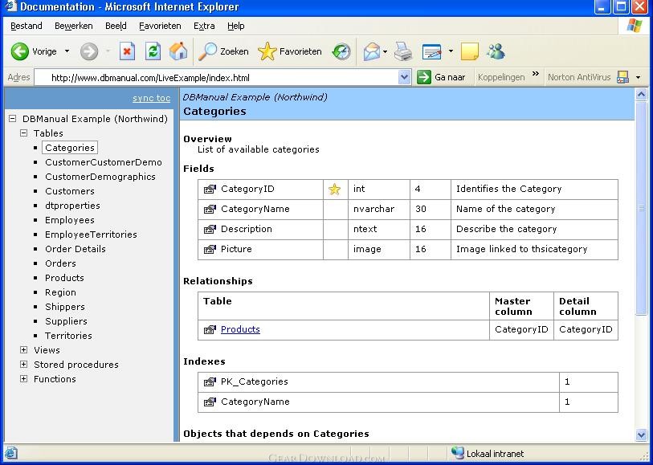Open the Beeld menu
The image size is (653, 465).
tap(116, 26)
